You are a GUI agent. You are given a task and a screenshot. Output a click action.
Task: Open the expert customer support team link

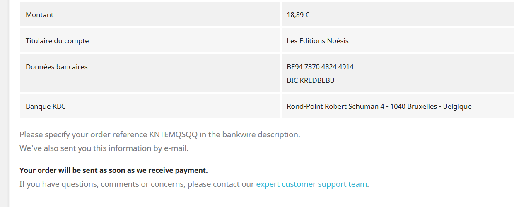[x=311, y=184]
